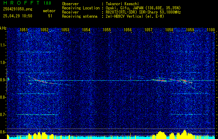Click the meteor echo trace near 1057:40
Screen dimensions: 218x139
[x=160, y=80]
